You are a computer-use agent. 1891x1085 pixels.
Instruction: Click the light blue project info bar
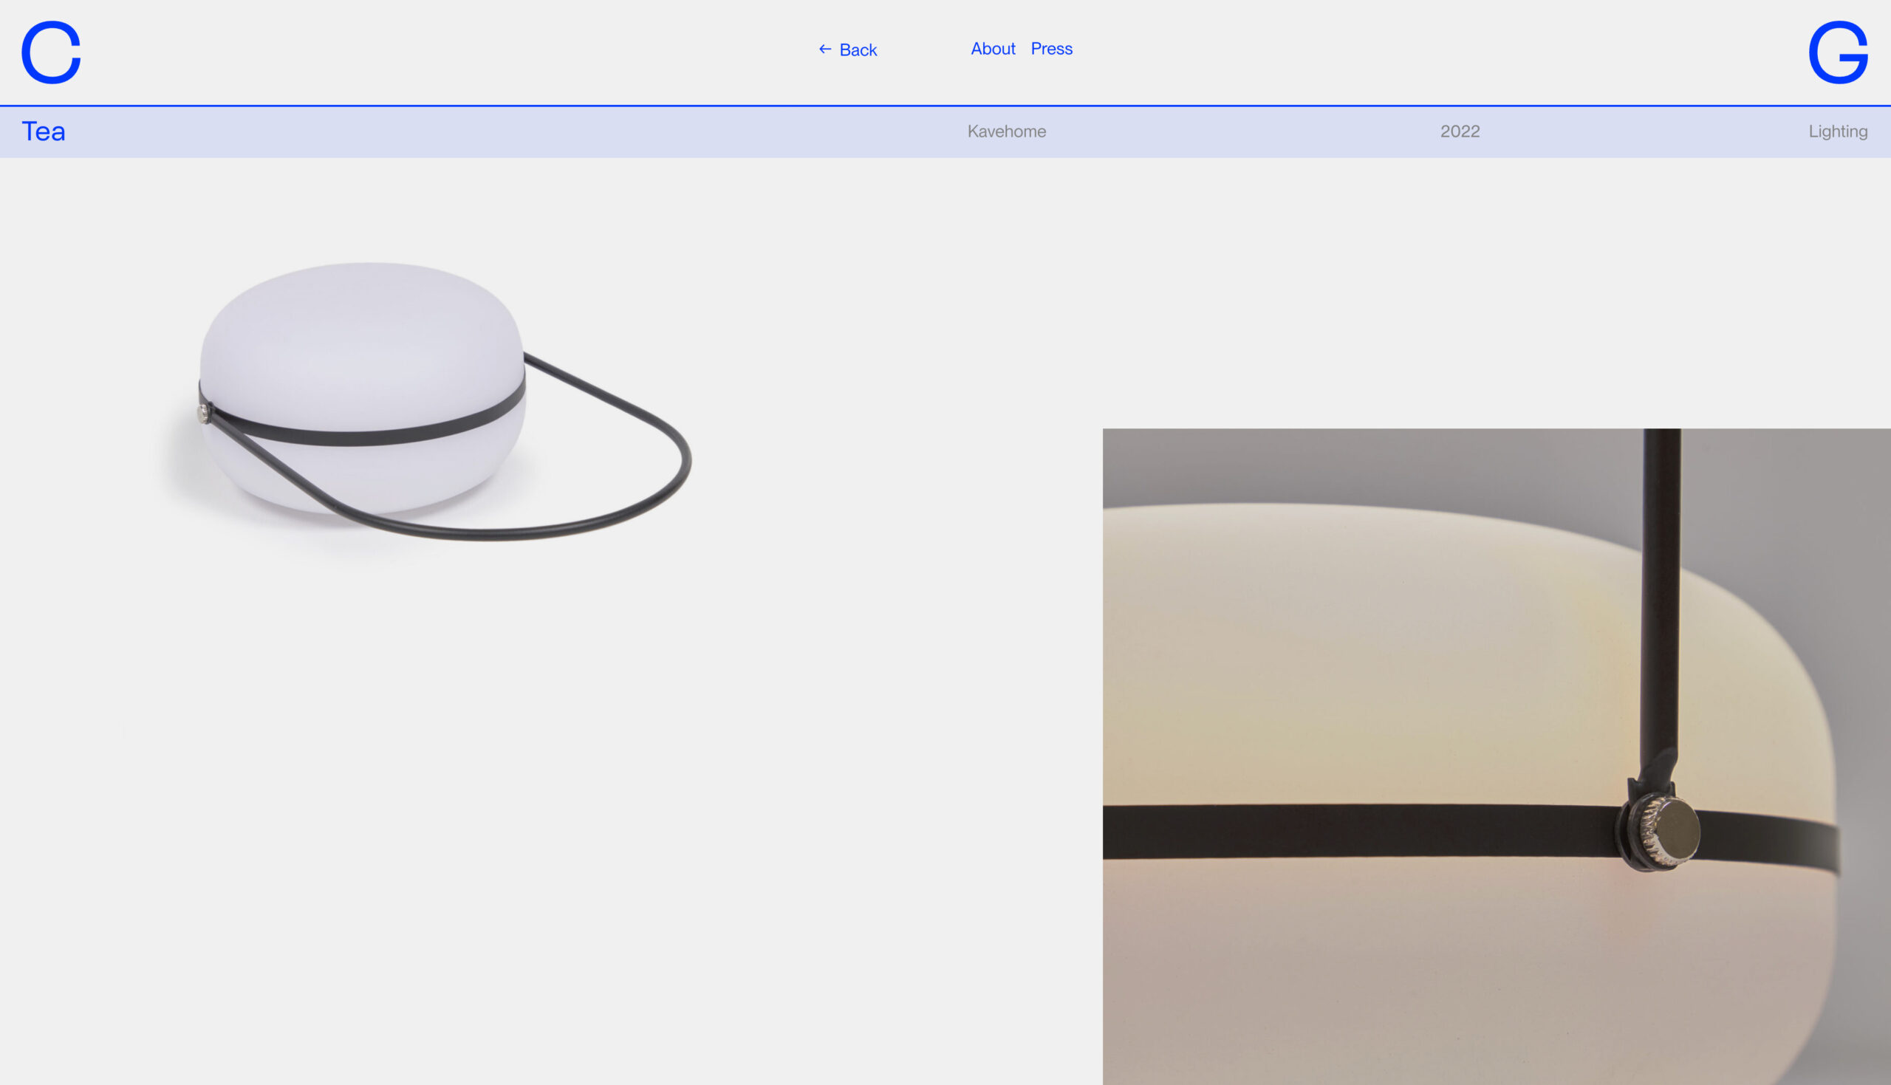(522, 132)
